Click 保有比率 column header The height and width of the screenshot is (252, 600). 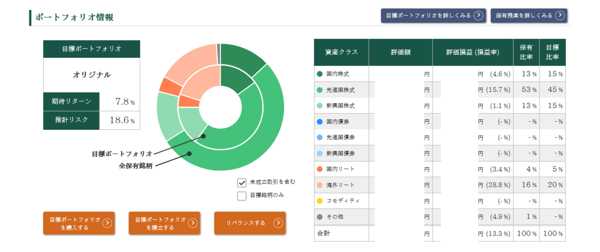526,52
